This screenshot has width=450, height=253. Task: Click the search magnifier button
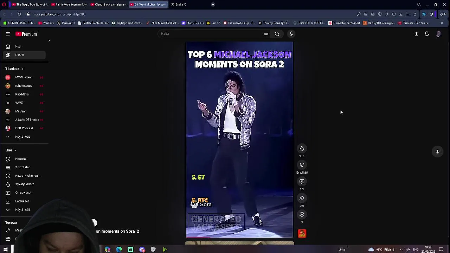pyautogui.click(x=277, y=34)
